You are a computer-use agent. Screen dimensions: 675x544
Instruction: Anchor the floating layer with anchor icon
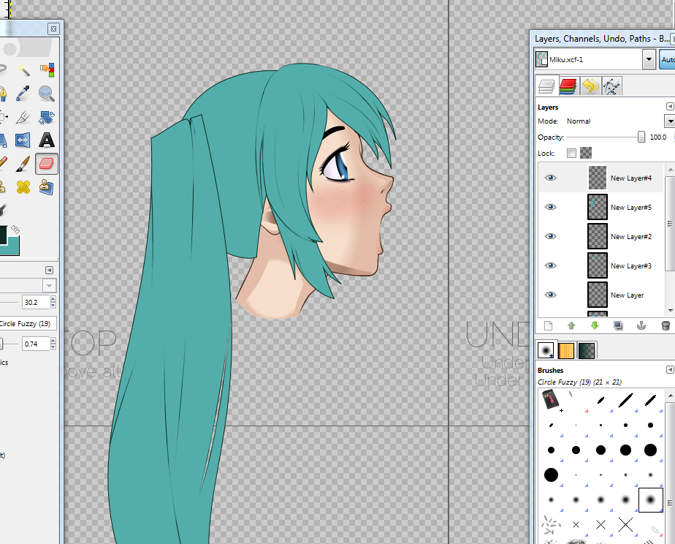(x=641, y=325)
